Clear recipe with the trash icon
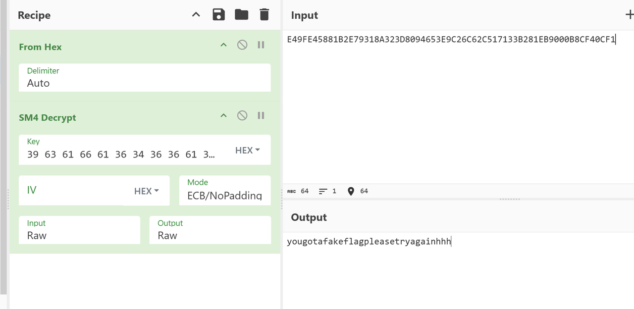Viewport: 634px width, 309px height. tap(264, 15)
